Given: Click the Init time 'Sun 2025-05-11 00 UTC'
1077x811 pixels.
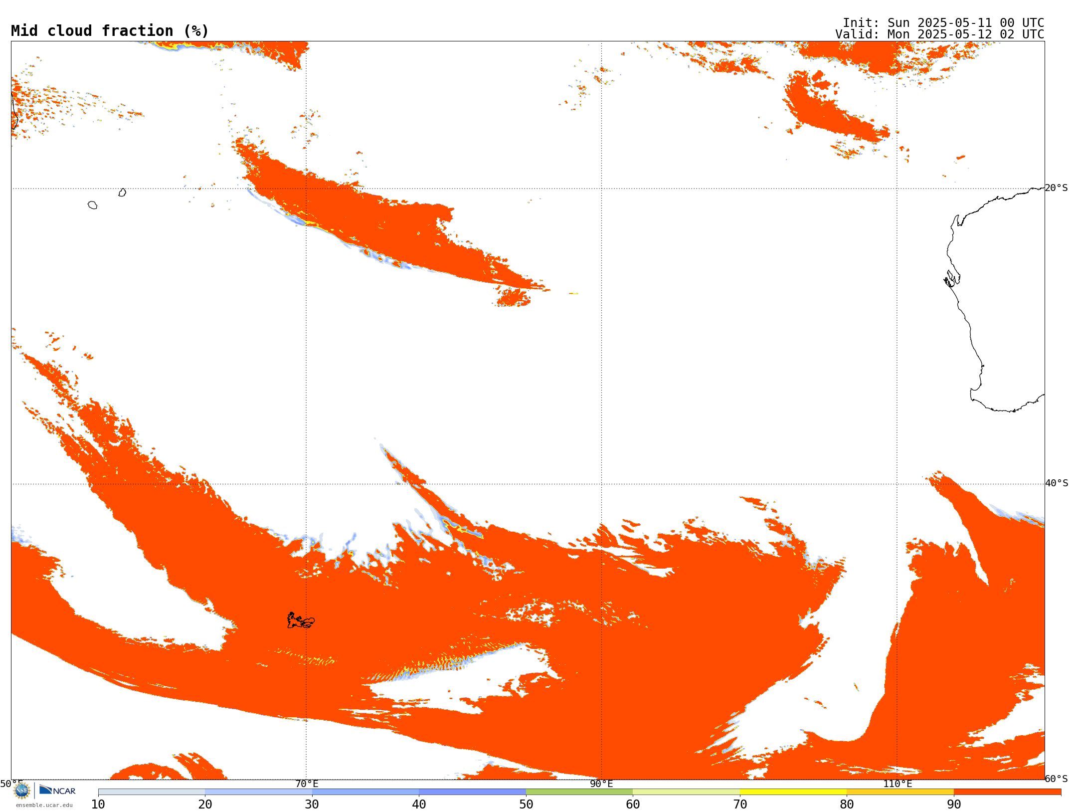Looking at the screenshot, I should (x=966, y=23).
